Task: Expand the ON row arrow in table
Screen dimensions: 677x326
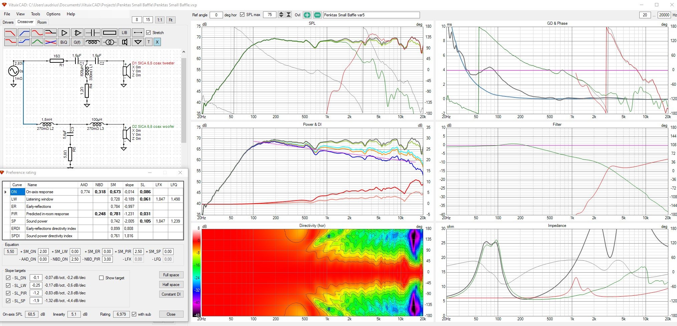Action: pyautogui.click(x=6, y=192)
